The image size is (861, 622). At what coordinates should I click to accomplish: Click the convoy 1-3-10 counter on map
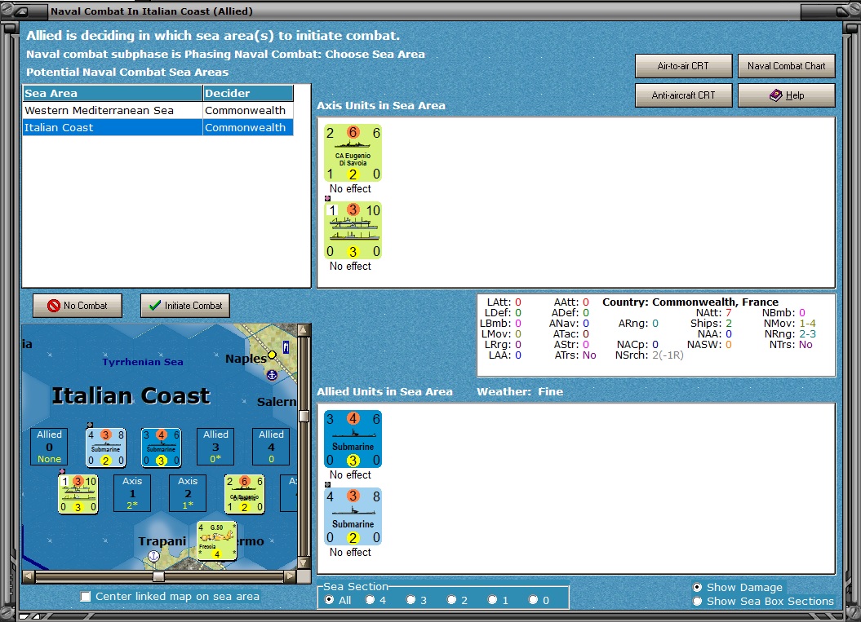pos(78,494)
